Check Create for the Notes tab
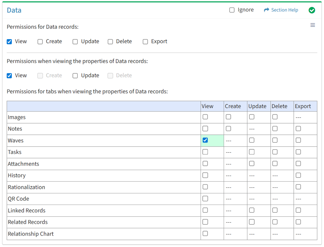 (x=228, y=129)
